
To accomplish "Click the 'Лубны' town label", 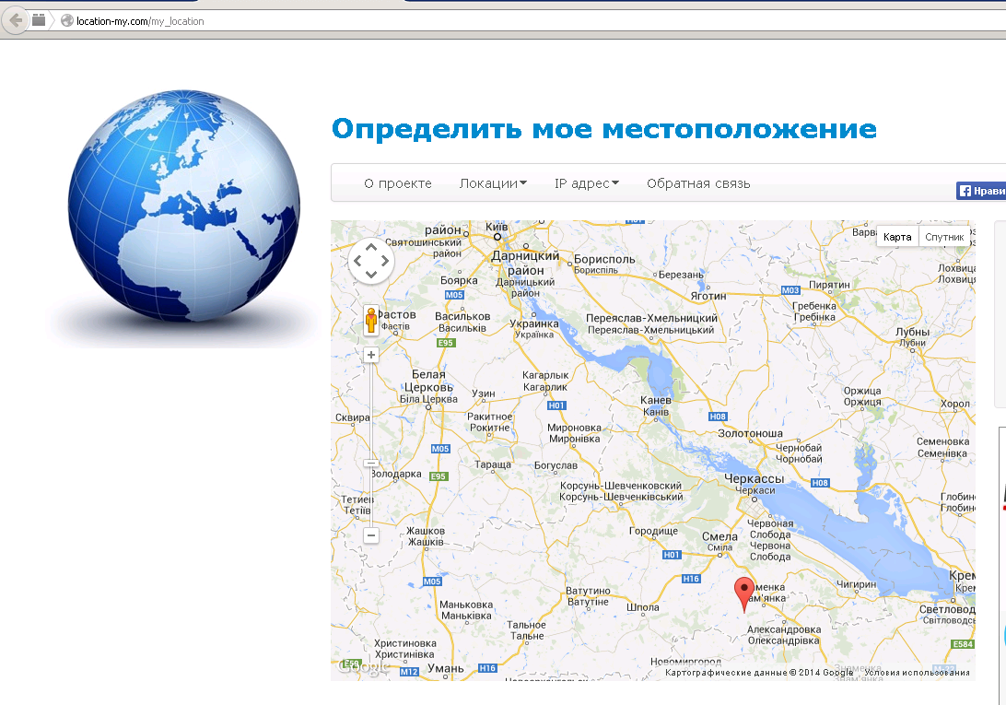I will tap(912, 332).
